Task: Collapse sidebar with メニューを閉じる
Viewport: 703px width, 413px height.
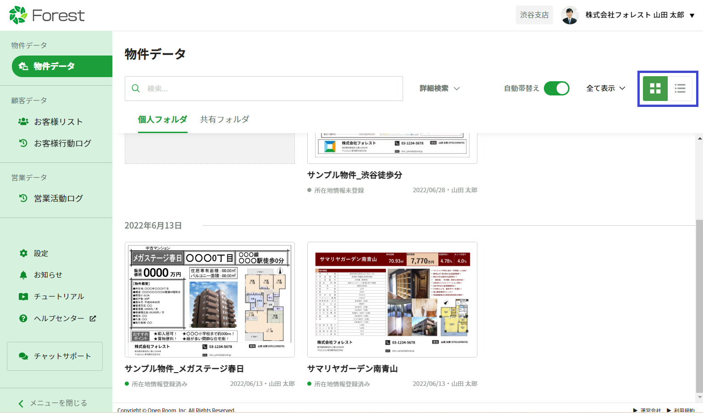Action: pos(53,403)
